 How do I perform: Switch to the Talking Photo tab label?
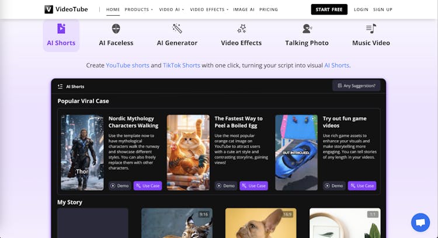307,43
